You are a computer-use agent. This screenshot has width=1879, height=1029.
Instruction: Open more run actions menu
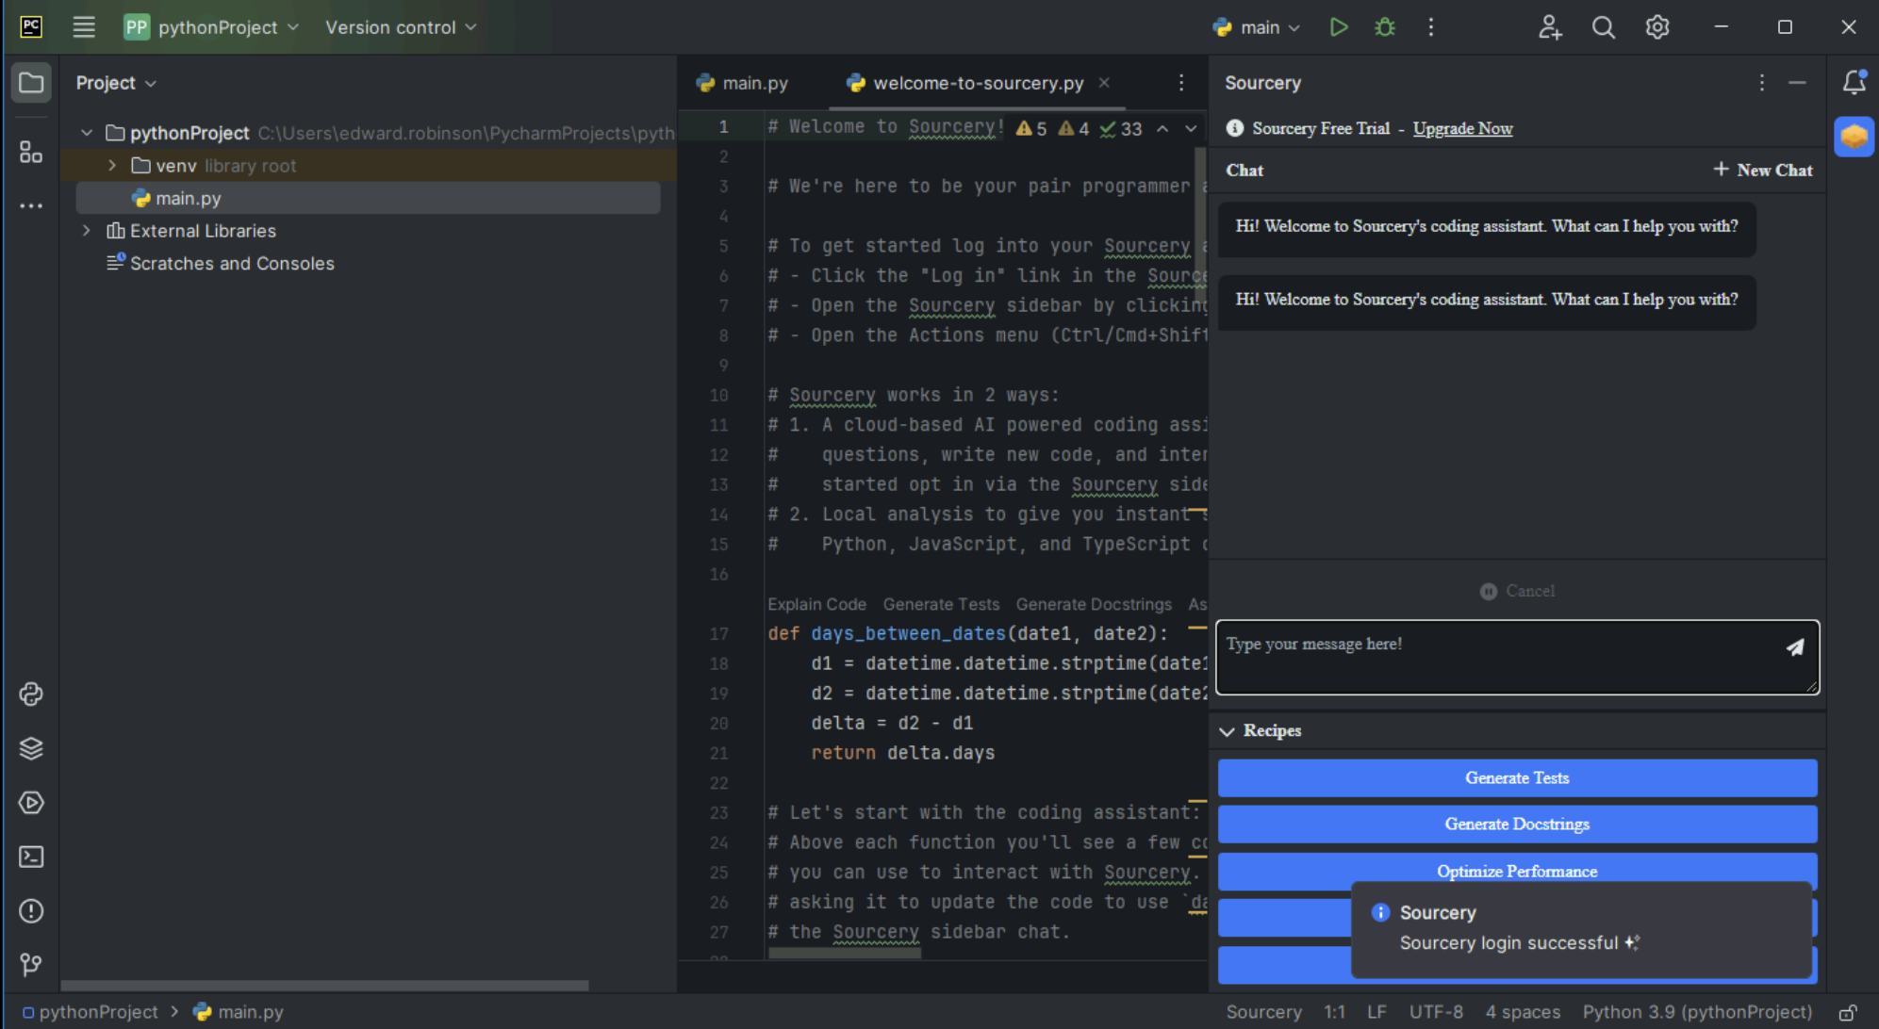pyautogui.click(x=1431, y=27)
